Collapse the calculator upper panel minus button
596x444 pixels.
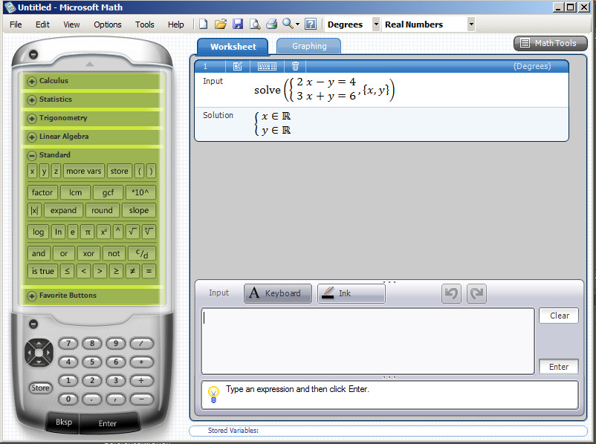(33, 54)
